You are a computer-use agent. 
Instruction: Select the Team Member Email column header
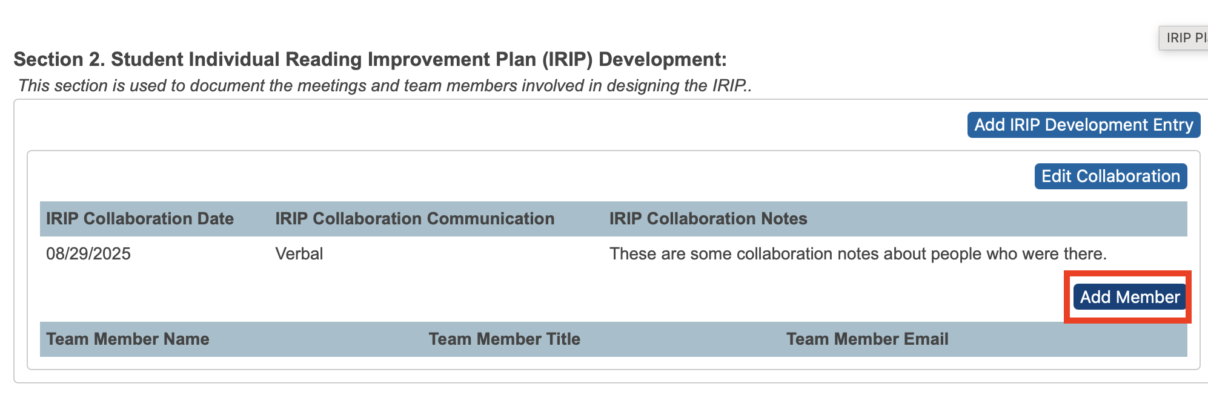point(867,339)
